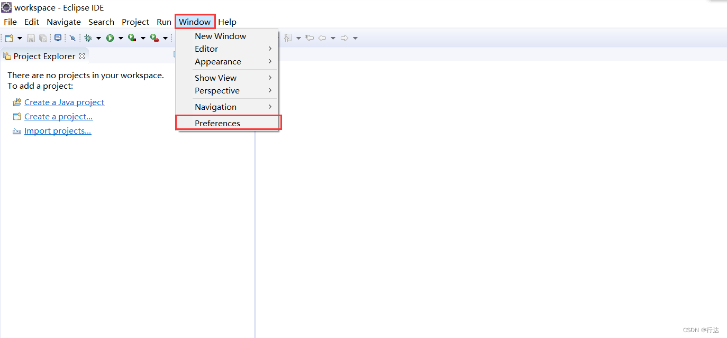Toggle the Skip All Breakpoints icon

click(72, 38)
